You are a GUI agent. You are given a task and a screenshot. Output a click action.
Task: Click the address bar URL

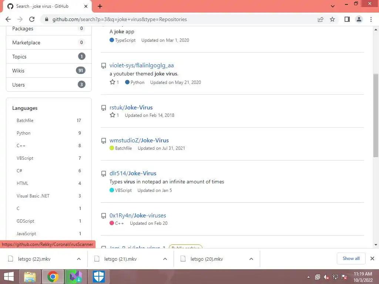click(x=120, y=19)
